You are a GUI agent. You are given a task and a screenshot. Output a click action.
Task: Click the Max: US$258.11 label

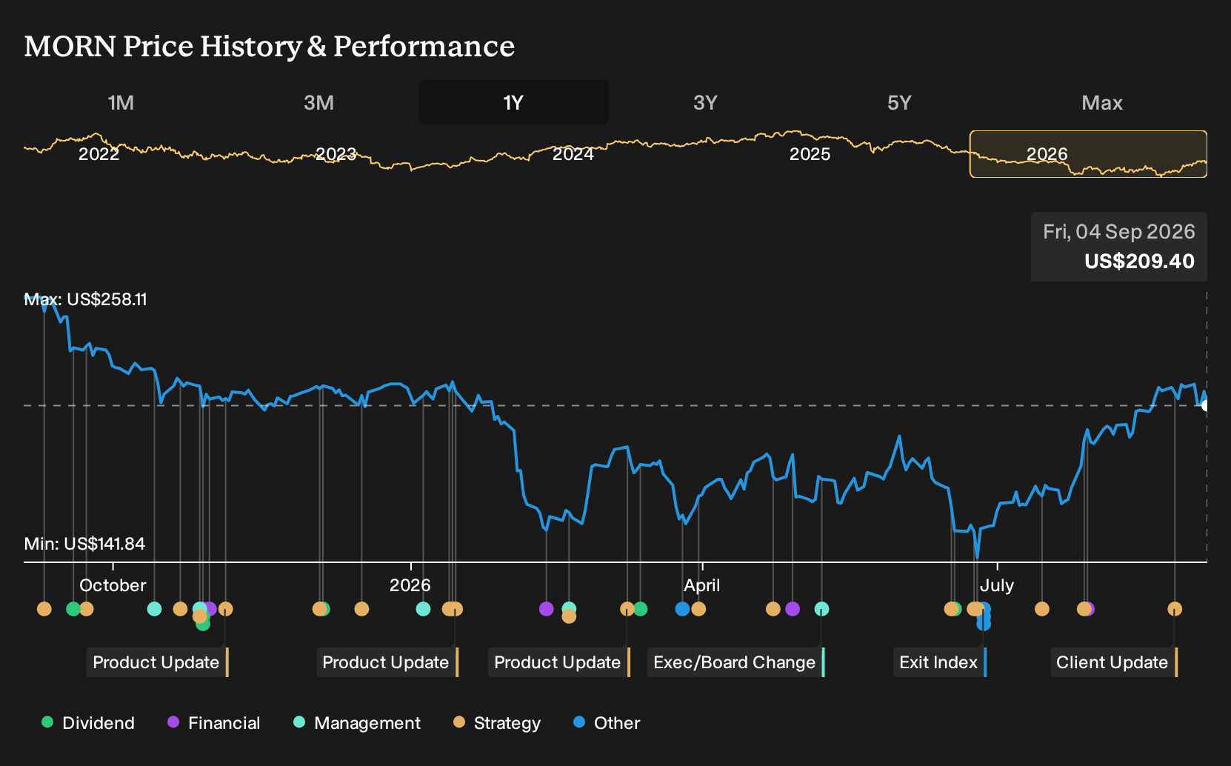[86, 299]
